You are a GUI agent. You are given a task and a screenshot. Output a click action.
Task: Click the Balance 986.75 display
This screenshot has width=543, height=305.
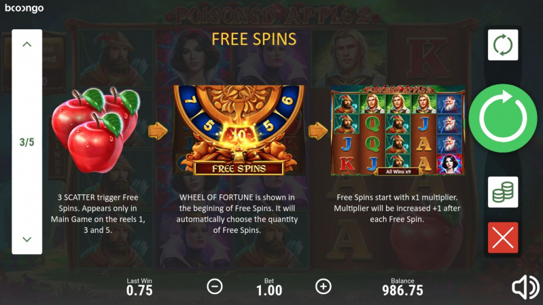[402, 287]
